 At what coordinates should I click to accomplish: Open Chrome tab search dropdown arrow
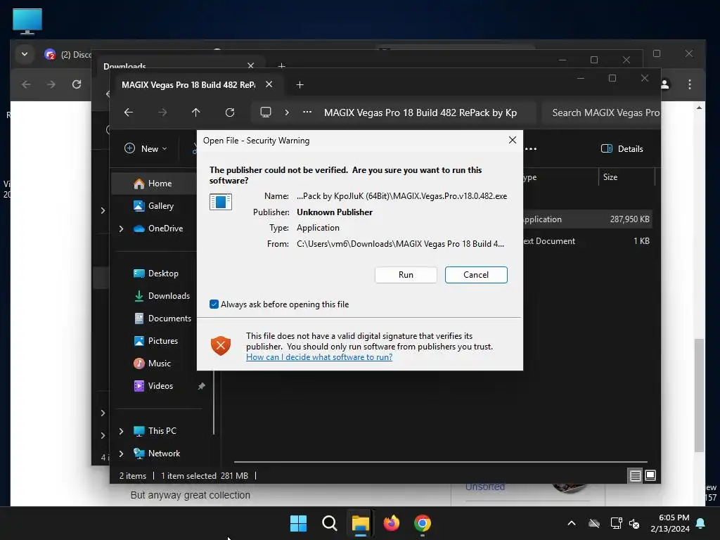25,54
